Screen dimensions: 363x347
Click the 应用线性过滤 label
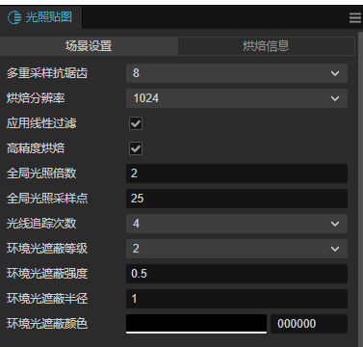(x=41, y=123)
